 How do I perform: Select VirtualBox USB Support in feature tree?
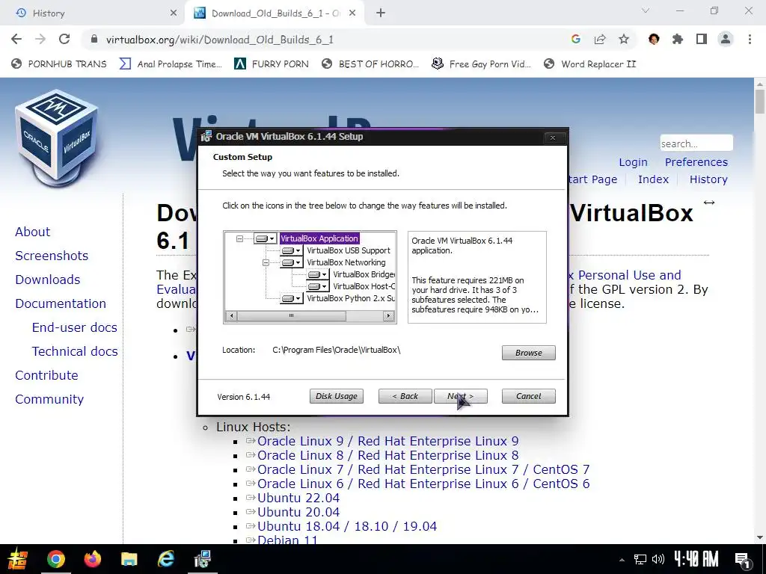click(349, 250)
